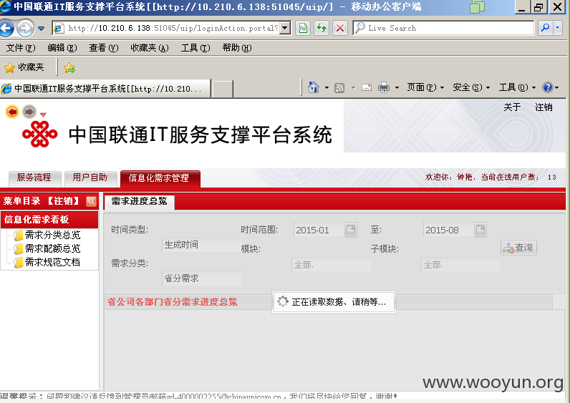Click the 生成时间 time type field
570x403 pixels.
201,245
